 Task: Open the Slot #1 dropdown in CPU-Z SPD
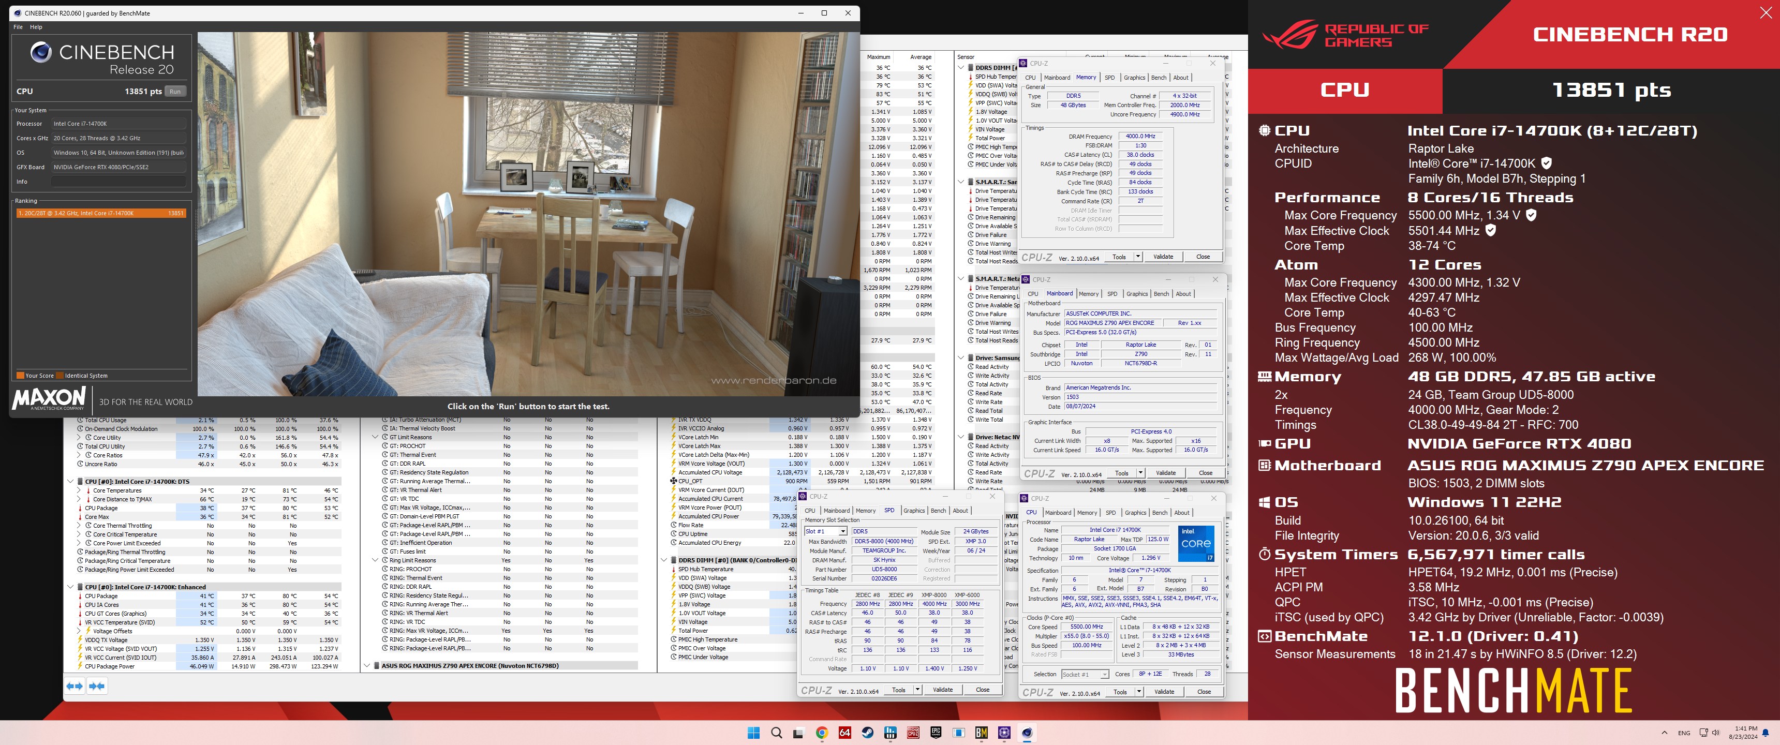pos(843,531)
